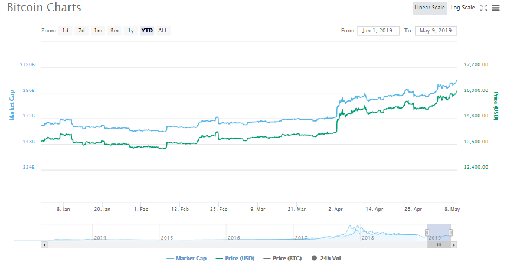Click the To date field

click(436, 31)
